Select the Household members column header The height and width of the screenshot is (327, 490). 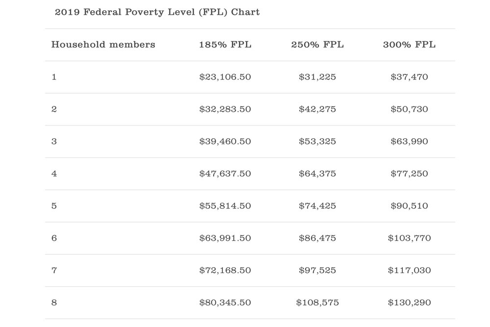103,45
